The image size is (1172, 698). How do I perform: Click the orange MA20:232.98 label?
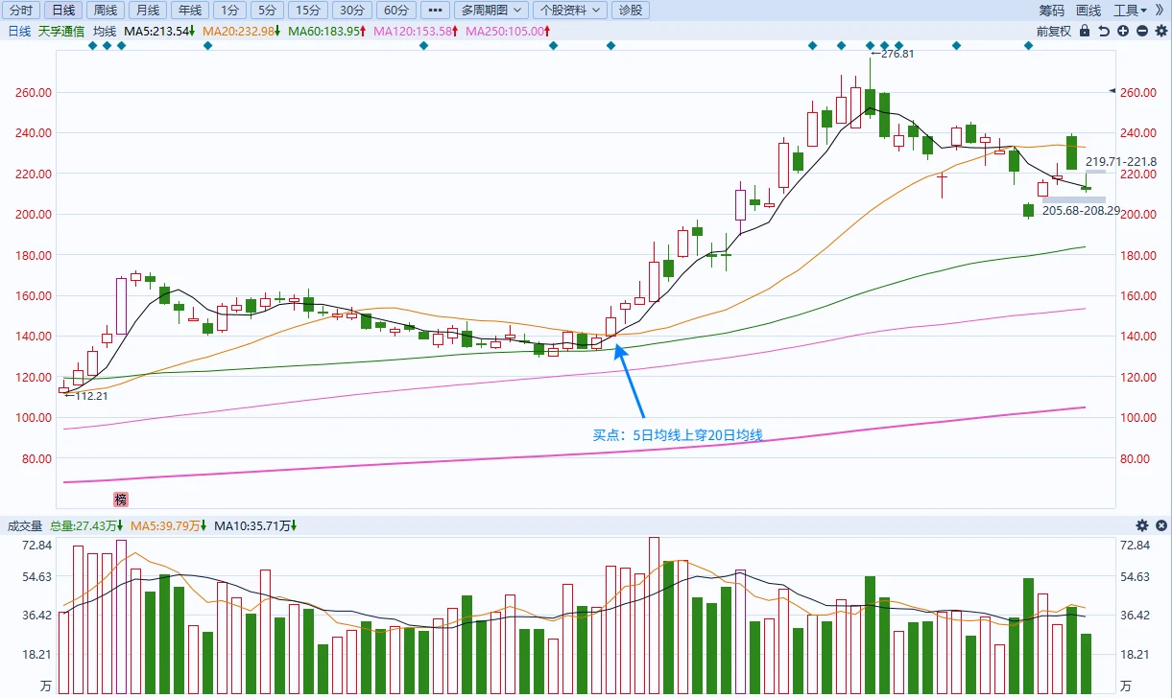(x=243, y=31)
